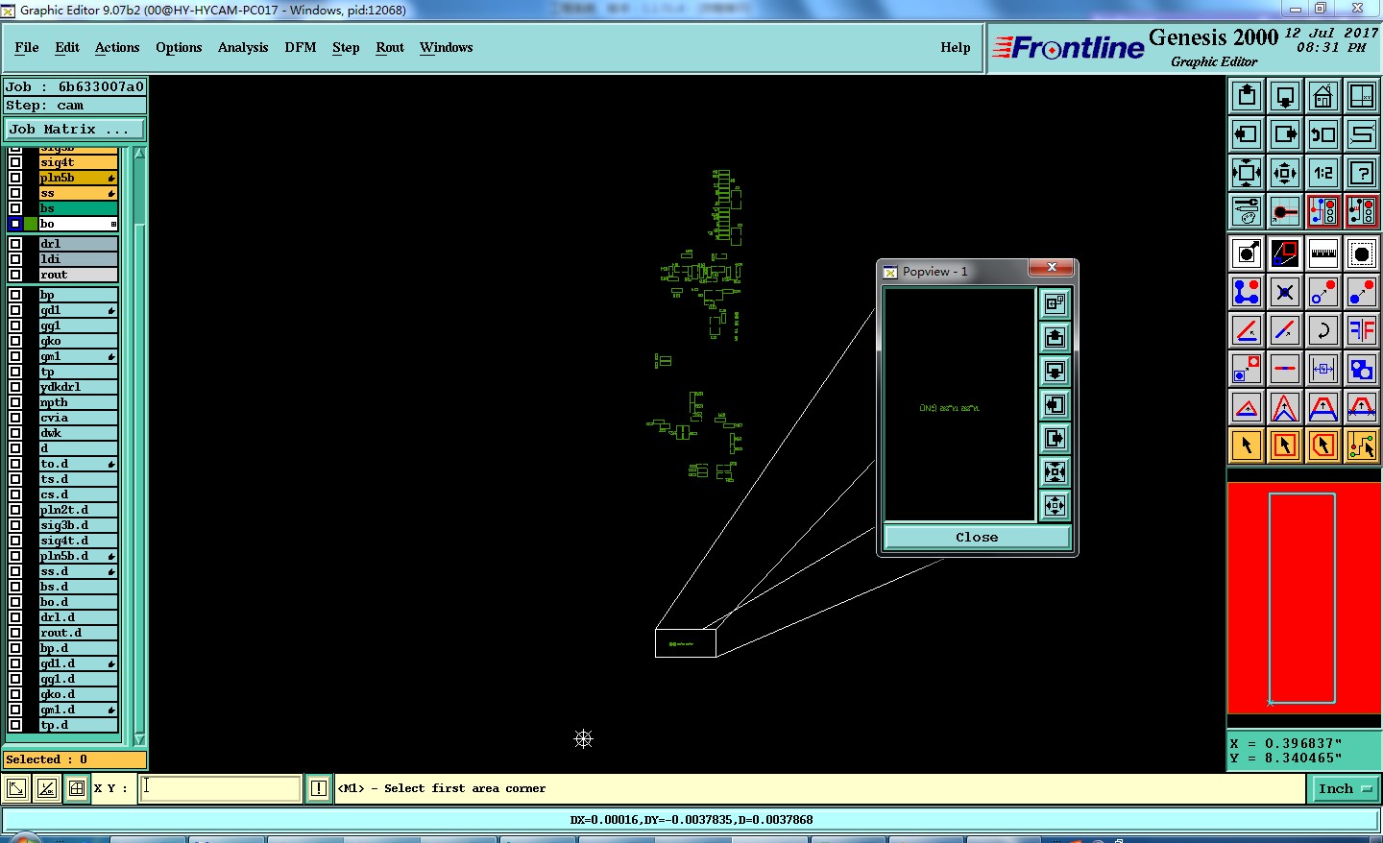This screenshot has height=843, width=1383.
Task: Click the Job Matrix button
Action: (75, 129)
